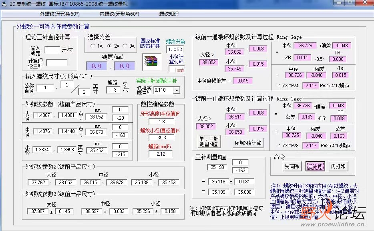The width and height of the screenshot is (374, 231).
Task: Select the 2A tolerance radio button
Action: [109, 46]
